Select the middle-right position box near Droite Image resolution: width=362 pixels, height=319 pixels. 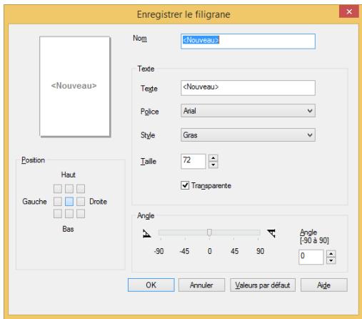(81, 201)
